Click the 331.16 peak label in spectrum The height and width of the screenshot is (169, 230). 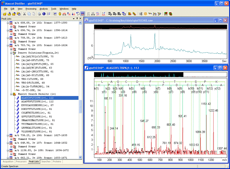tap(123, 96)
